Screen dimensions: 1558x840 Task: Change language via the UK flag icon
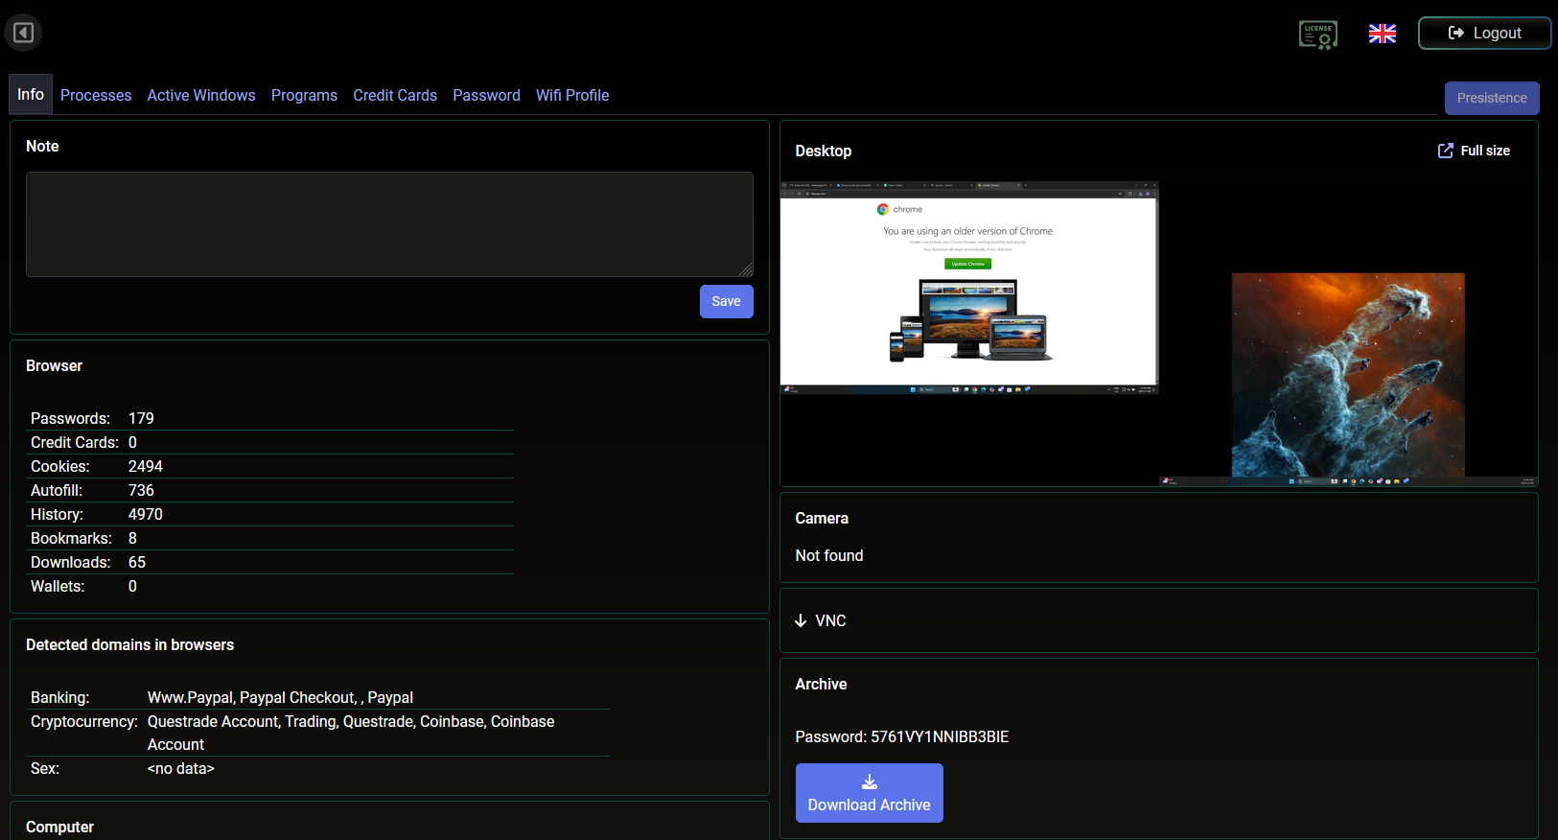[1382, 34]
